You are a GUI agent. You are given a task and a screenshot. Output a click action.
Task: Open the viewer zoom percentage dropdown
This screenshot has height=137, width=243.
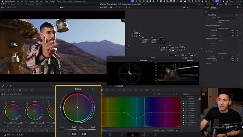pos(3,7)
